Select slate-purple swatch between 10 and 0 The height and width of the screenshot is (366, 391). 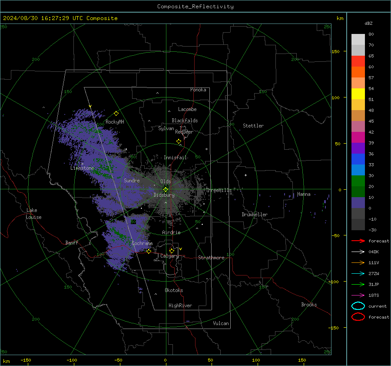tap(358, 203)
